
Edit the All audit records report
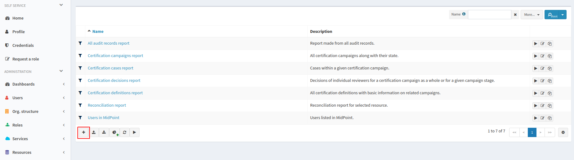(x=542, y=44)
